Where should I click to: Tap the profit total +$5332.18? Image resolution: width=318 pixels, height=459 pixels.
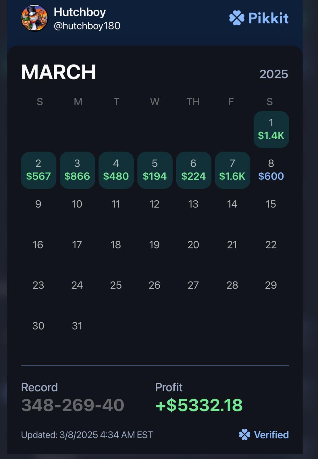point(199,405)
